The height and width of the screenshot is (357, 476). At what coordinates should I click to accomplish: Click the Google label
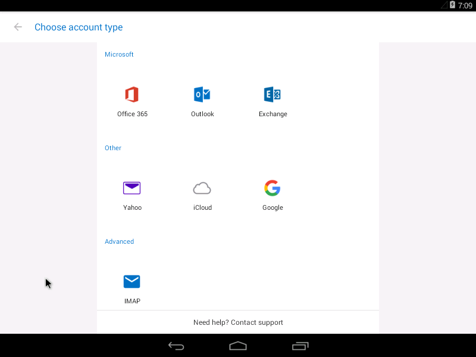[273, 207]
